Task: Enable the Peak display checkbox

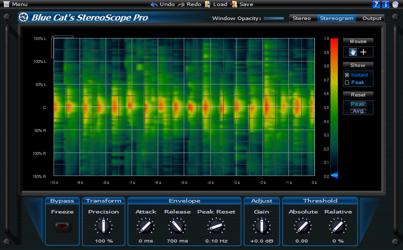Action: point(347,82)
